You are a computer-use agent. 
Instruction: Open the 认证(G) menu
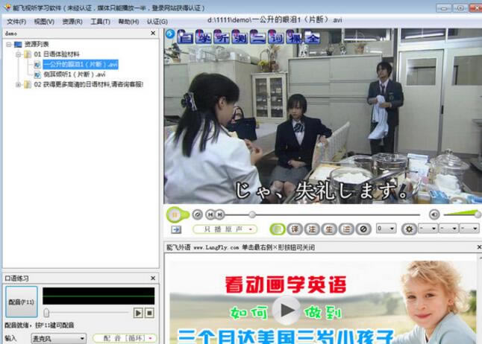coord(157,22)
